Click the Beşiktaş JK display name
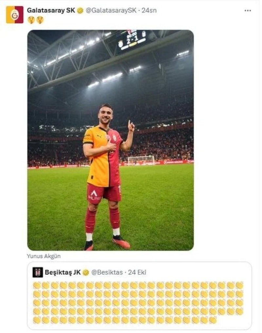This screenshot has height=333, width=262. pyautogui.click(x=63, y=272)
